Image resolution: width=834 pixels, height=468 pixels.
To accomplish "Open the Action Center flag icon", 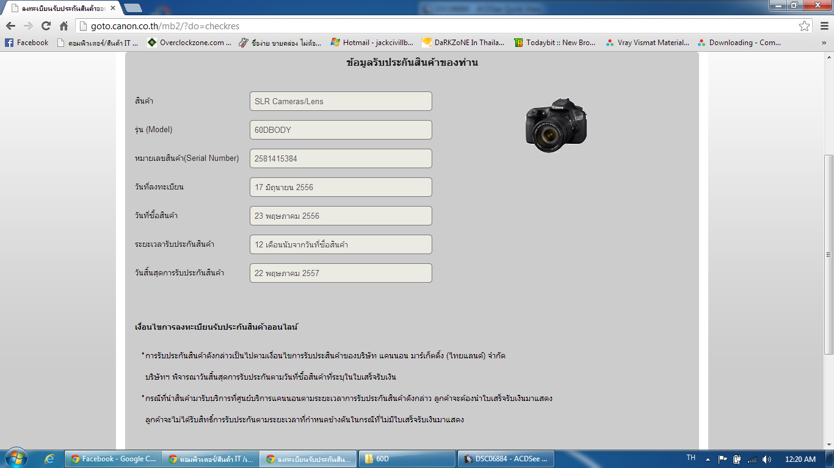I will [x=722, y=459].
